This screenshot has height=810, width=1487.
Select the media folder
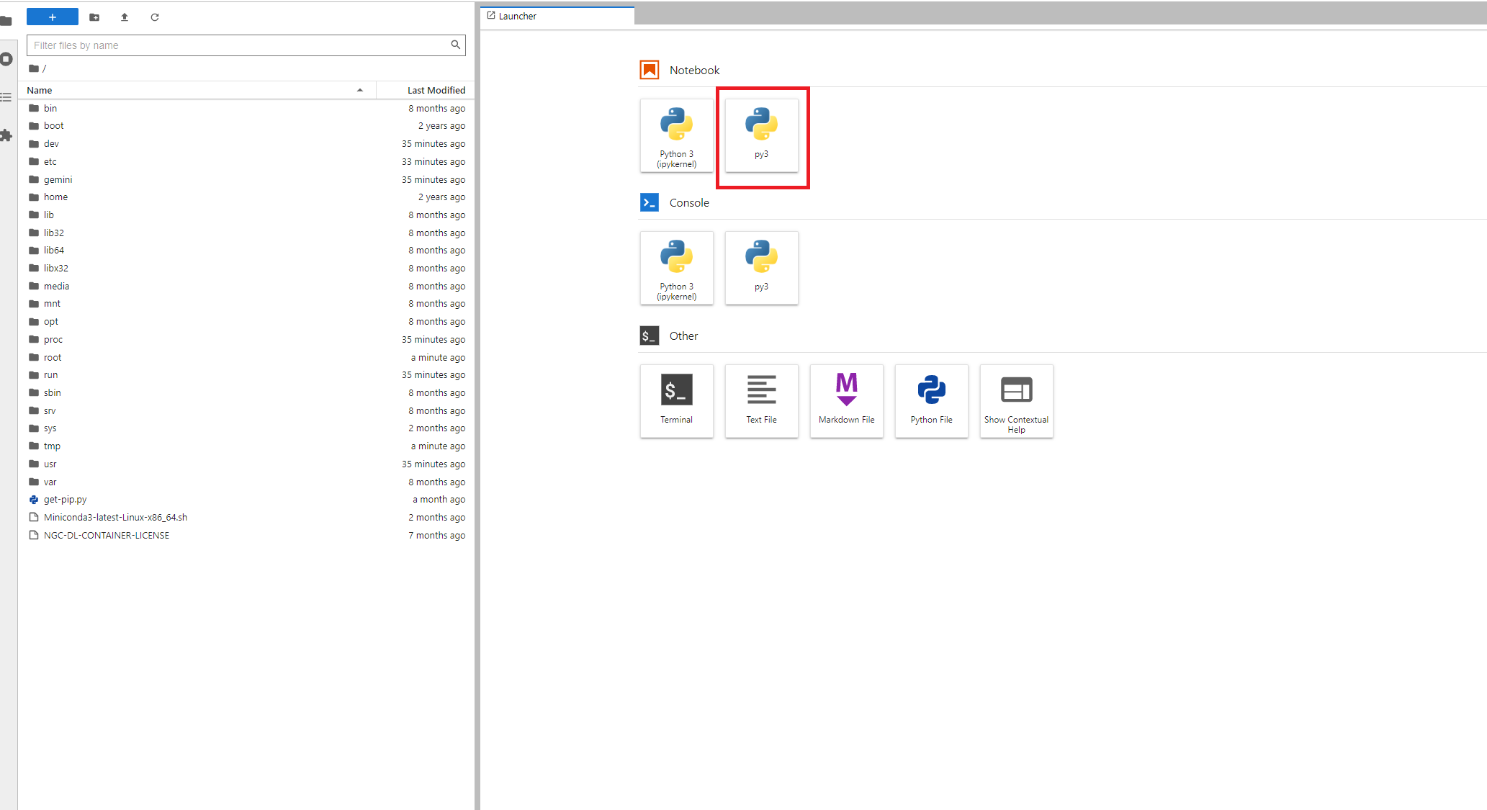246,286
